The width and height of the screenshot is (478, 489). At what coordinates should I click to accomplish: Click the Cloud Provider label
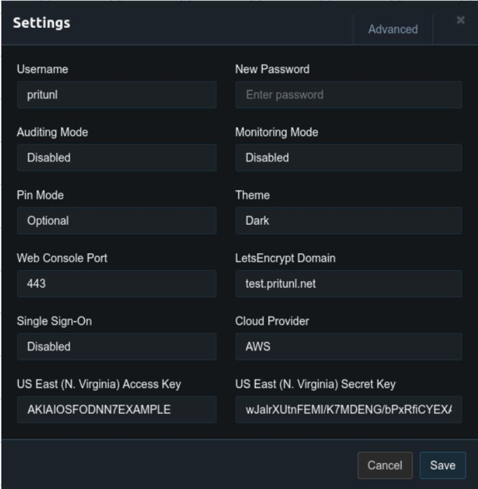(272, 321)
